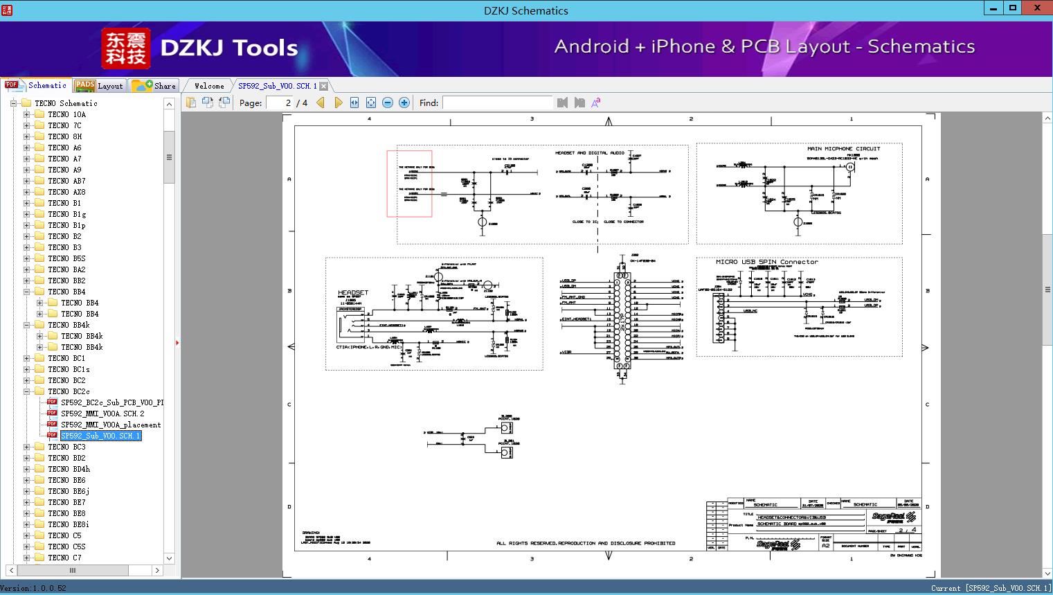Zoom in with the plus icon

(x=404, y=103)
